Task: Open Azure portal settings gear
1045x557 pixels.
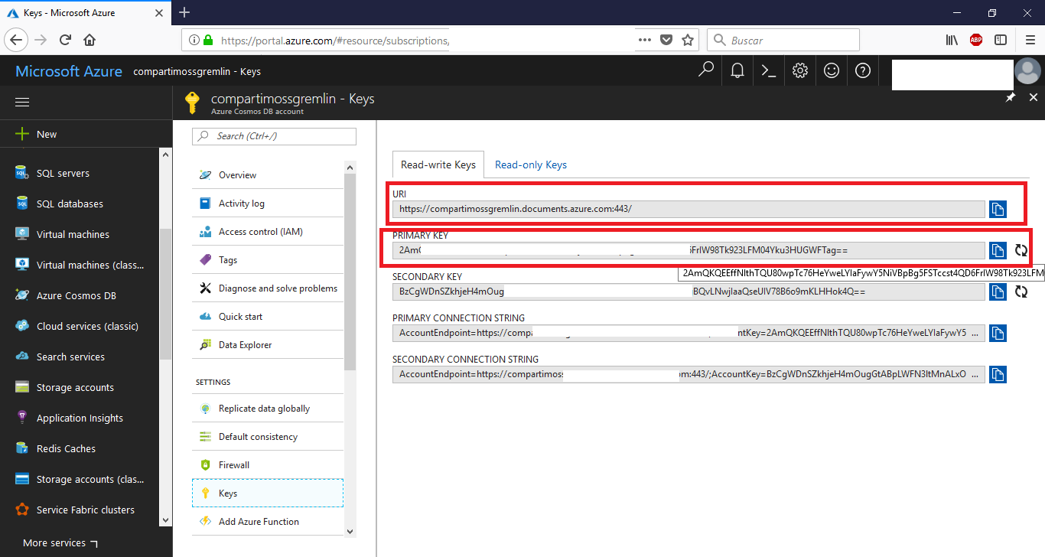Action: 799,70
